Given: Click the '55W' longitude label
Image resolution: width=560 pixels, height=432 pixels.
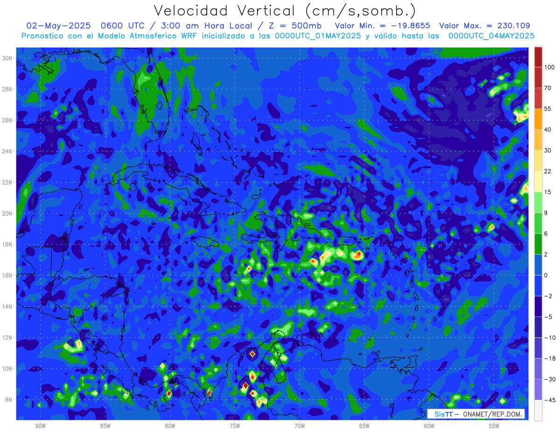Looking at the screenshot, I should click(494, 426).
